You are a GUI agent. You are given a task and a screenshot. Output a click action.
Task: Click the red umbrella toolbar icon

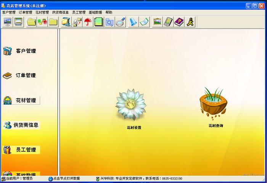(88, 22)
